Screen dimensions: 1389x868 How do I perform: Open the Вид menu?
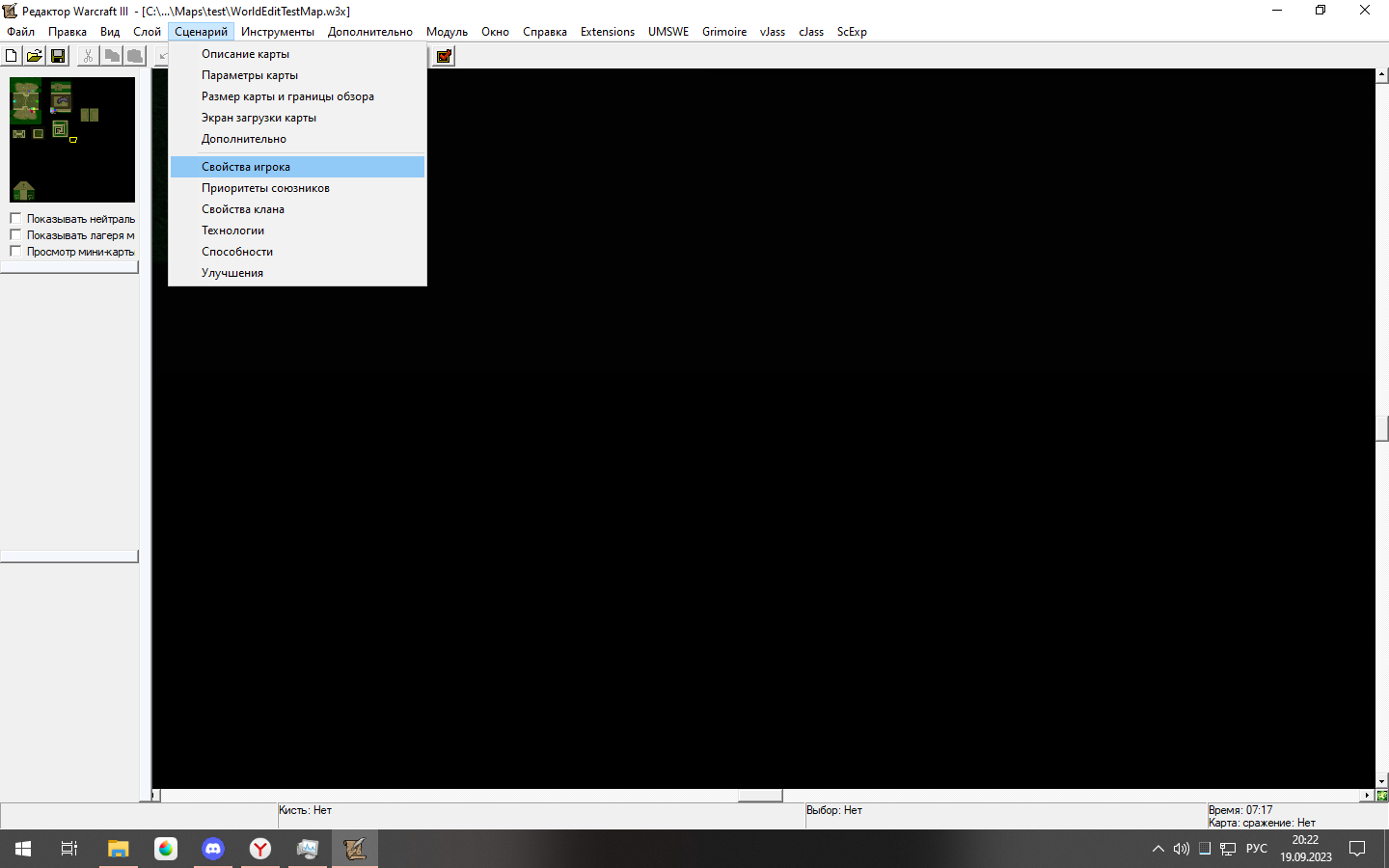(110, 32)
